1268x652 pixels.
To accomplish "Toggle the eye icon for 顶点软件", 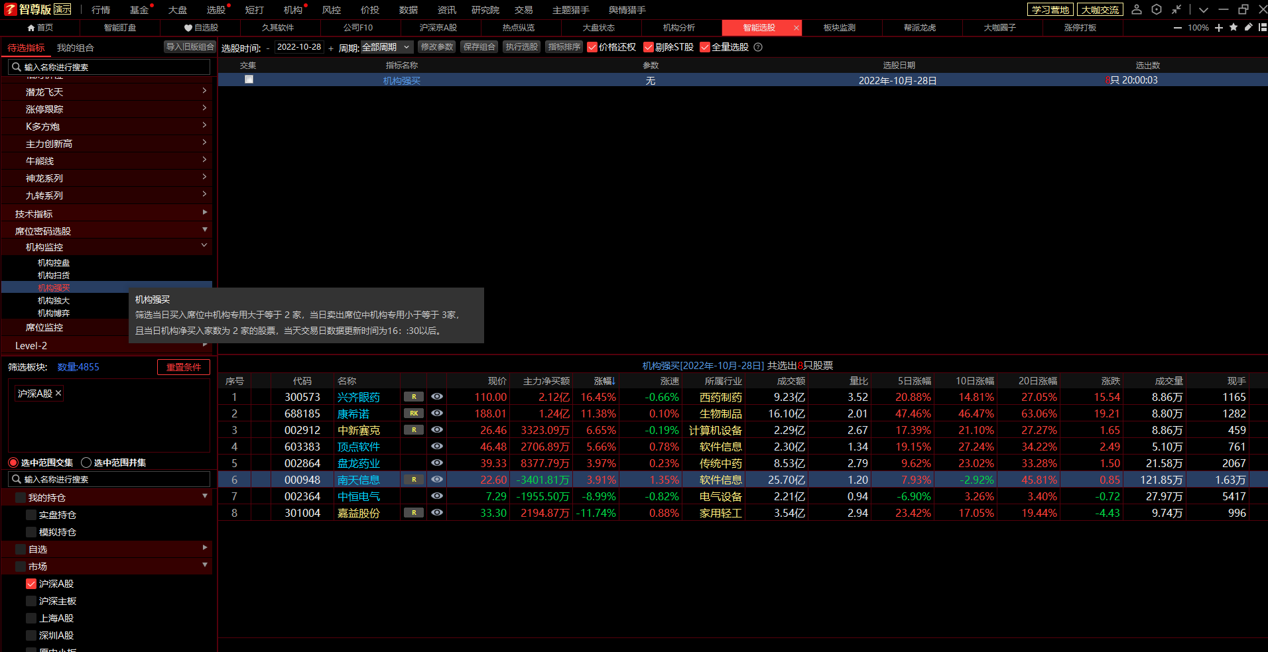I will (x=437, y=446).
